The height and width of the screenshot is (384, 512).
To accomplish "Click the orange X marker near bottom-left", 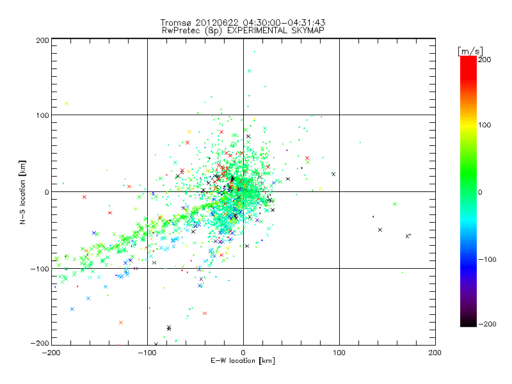I will click(121, 323).
